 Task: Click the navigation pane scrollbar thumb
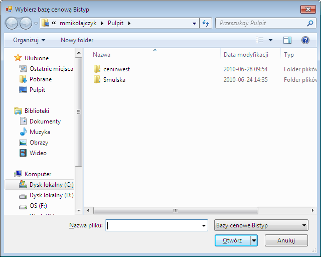pos(78,112)
